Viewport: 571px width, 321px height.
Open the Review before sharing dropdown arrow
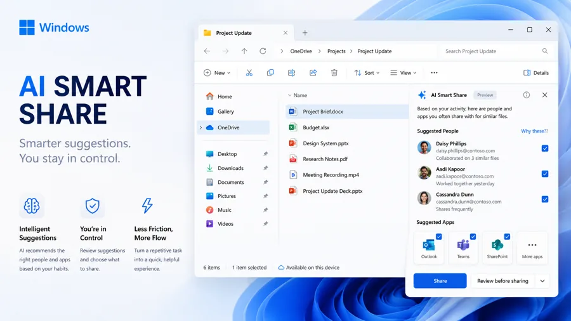(x=542, y=281)
